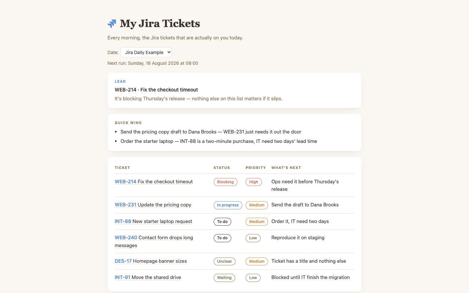The width and height of the screenshot is (469, 293).
Task: Click the Unclear status badge
Action: [x=224, y=261]
